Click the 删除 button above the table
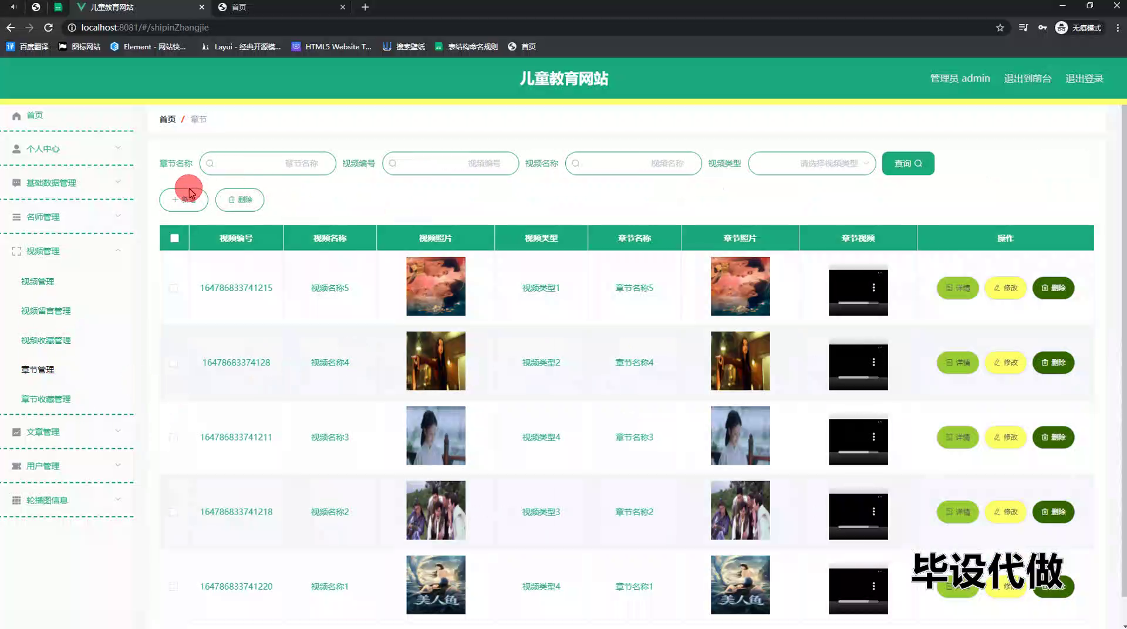 tap(239, 200)
